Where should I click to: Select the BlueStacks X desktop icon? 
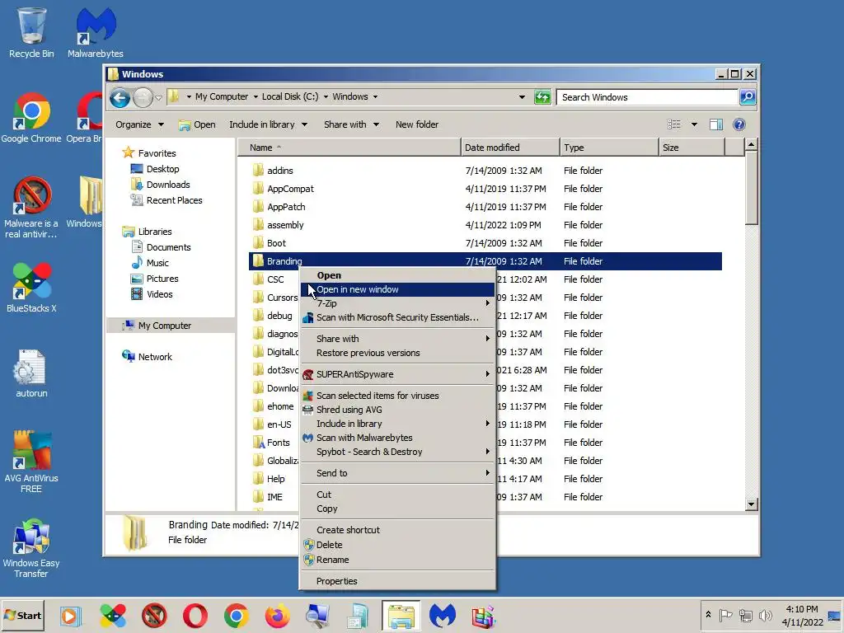tap(31, 288)
